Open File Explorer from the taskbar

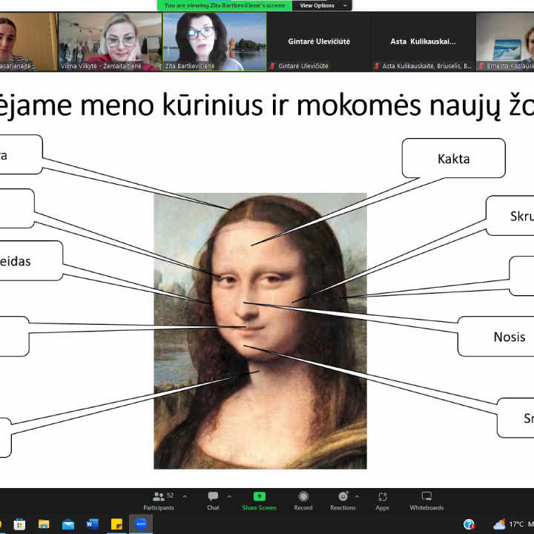coord(44,524)
